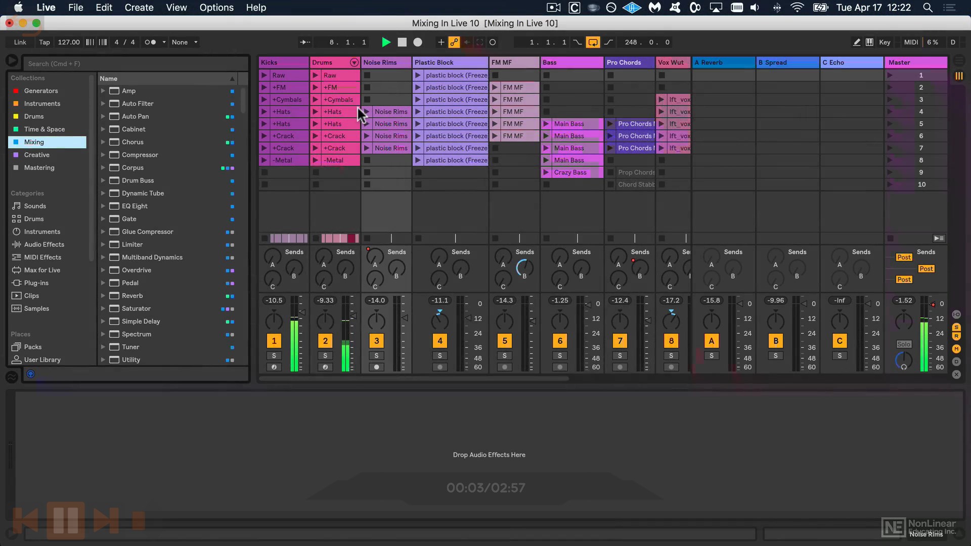Open the Edit menu

(104, 8)
